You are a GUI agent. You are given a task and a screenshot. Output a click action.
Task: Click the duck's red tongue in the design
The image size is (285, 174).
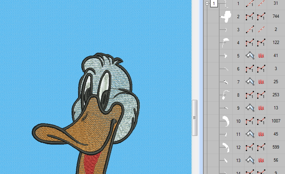coord(92,163)
